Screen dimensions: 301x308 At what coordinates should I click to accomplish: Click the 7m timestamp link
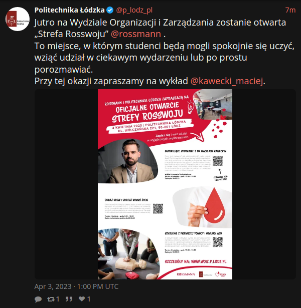tap(290, 10)
